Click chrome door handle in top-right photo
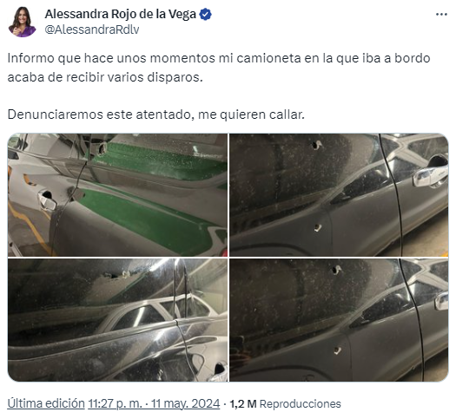The width and height of the screenshot is (456, 412). tap(430, 176)
